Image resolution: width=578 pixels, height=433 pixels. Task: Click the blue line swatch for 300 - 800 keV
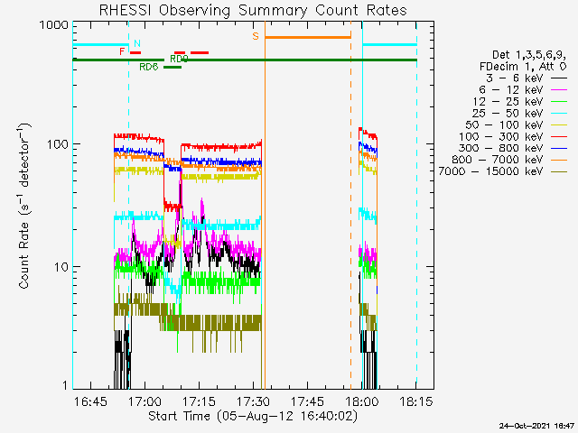click(x=559, y=148)
